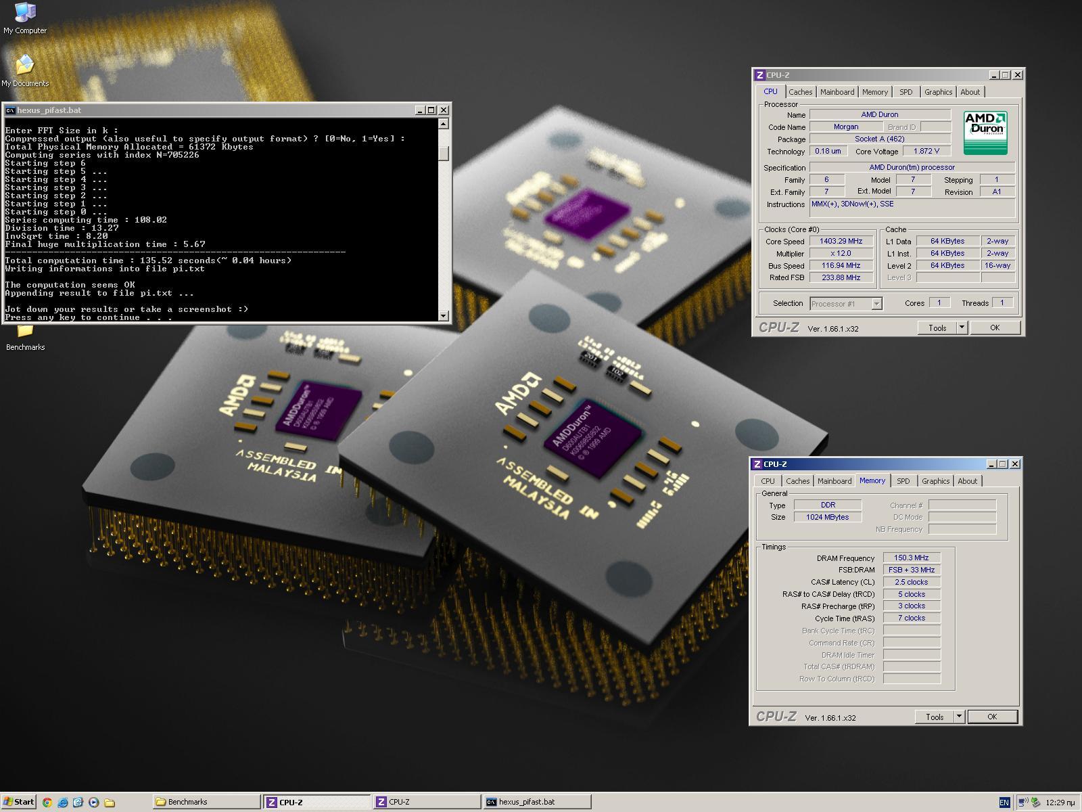Click the Core Voltage 1.872 V field

click(x=926, y=151)
